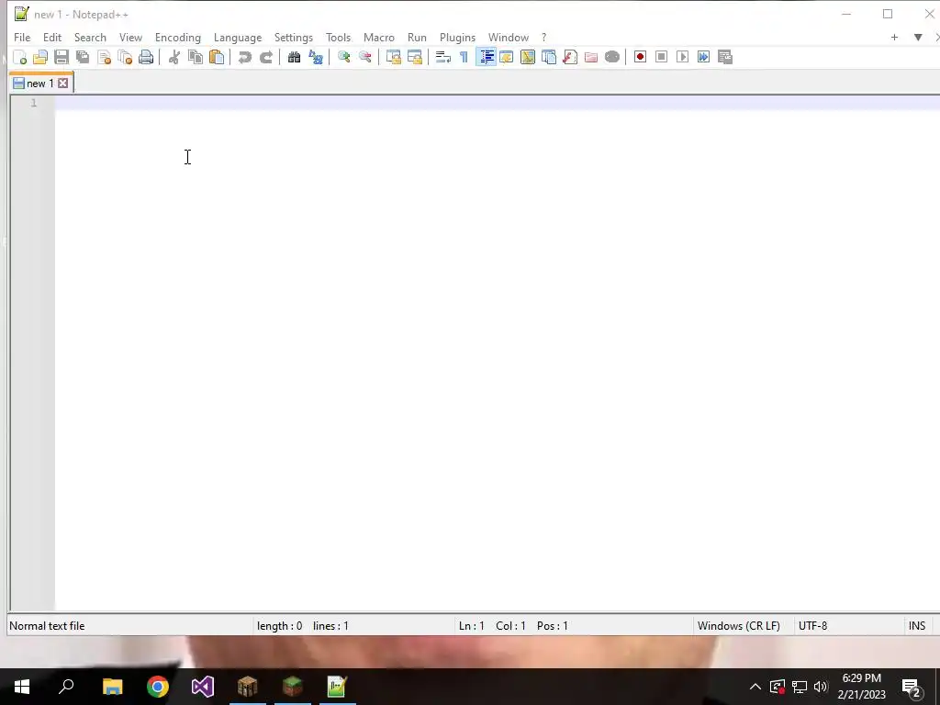Open the Window menu

coord(508,37)
